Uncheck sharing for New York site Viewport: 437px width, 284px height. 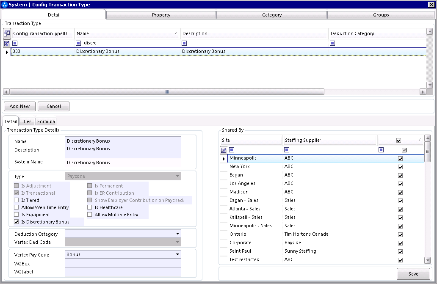[401, 167]
